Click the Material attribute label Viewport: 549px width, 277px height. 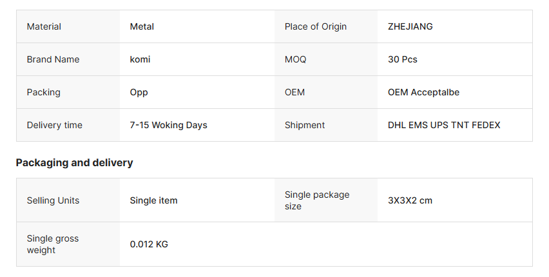pos(44,26)
